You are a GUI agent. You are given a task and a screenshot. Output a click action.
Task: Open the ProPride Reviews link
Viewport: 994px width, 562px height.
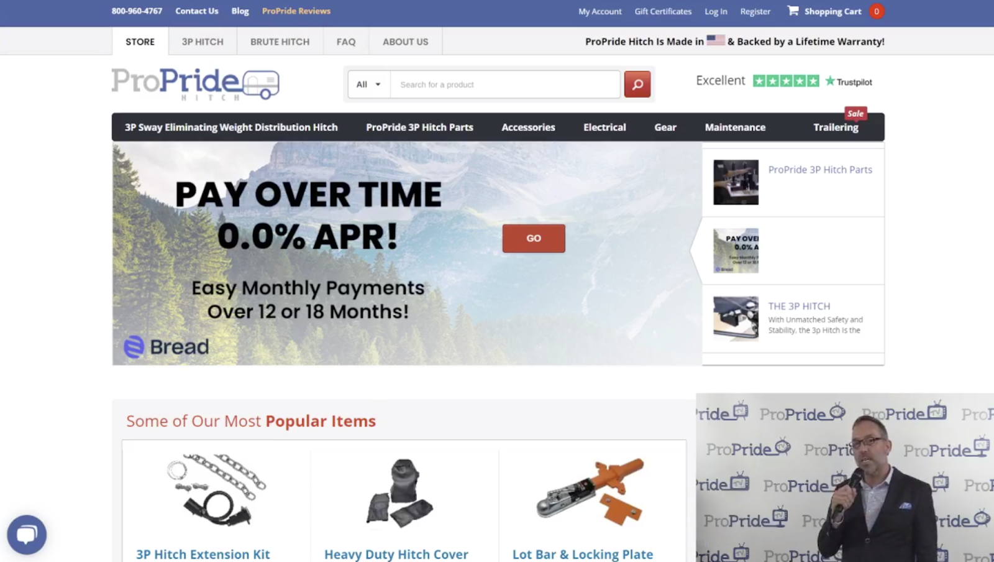click(x=296, y=11)
